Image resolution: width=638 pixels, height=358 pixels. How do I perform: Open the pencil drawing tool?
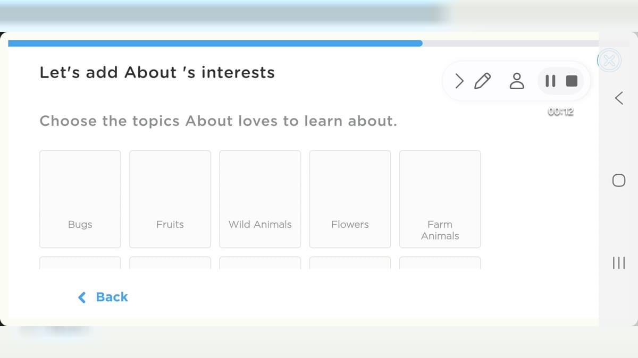[483, 81]
